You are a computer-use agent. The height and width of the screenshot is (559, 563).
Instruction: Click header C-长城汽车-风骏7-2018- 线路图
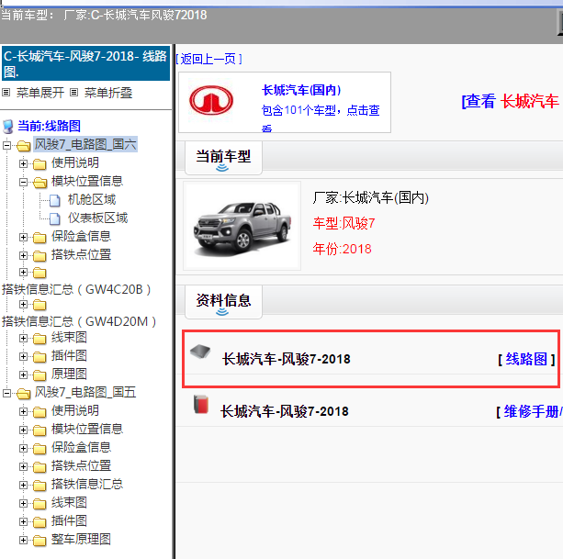coord(85,63)
